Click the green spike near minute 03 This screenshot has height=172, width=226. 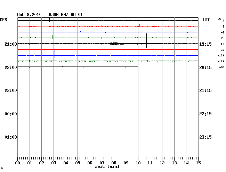click(52, 37)
